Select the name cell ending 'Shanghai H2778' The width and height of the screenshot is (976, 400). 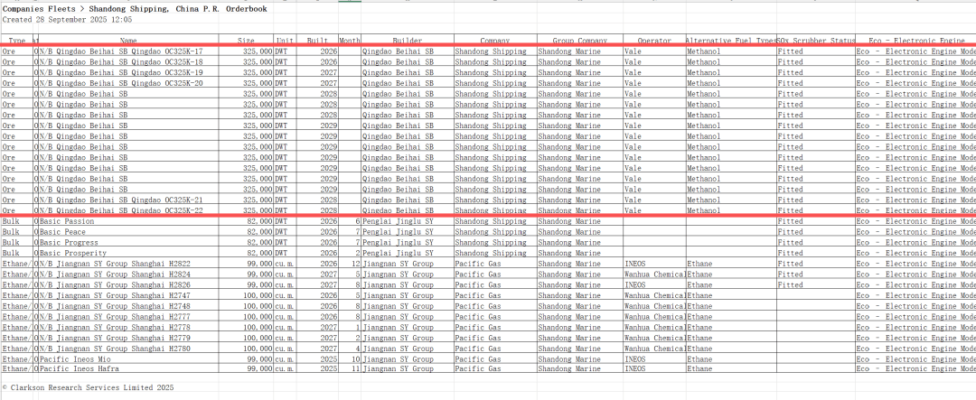tap(128, 327)
